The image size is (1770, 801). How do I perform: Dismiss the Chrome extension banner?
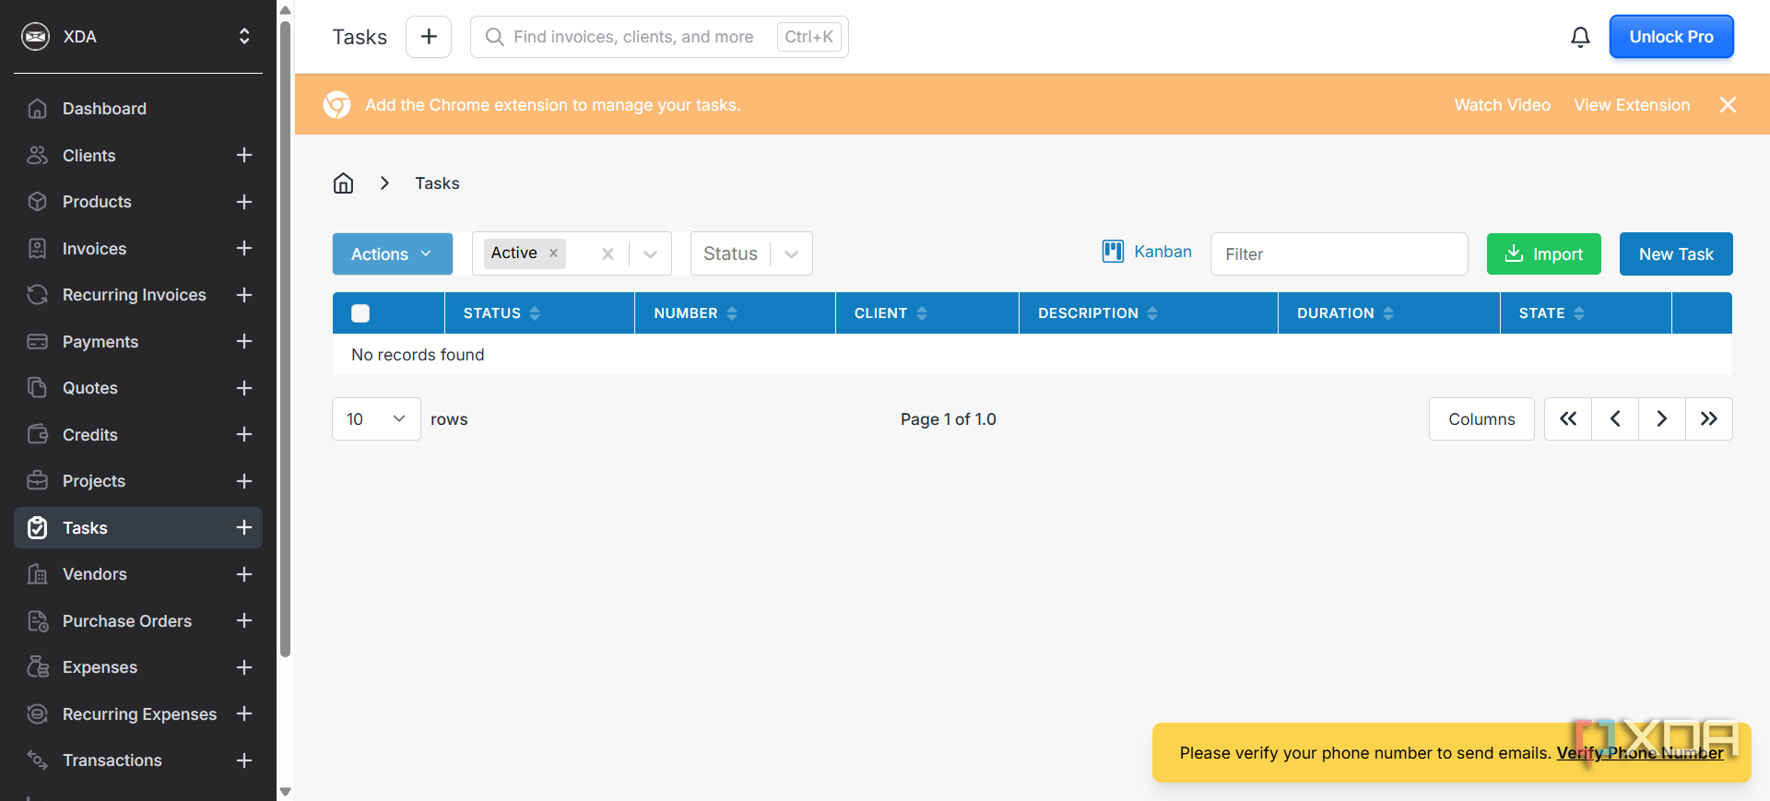1729,105
